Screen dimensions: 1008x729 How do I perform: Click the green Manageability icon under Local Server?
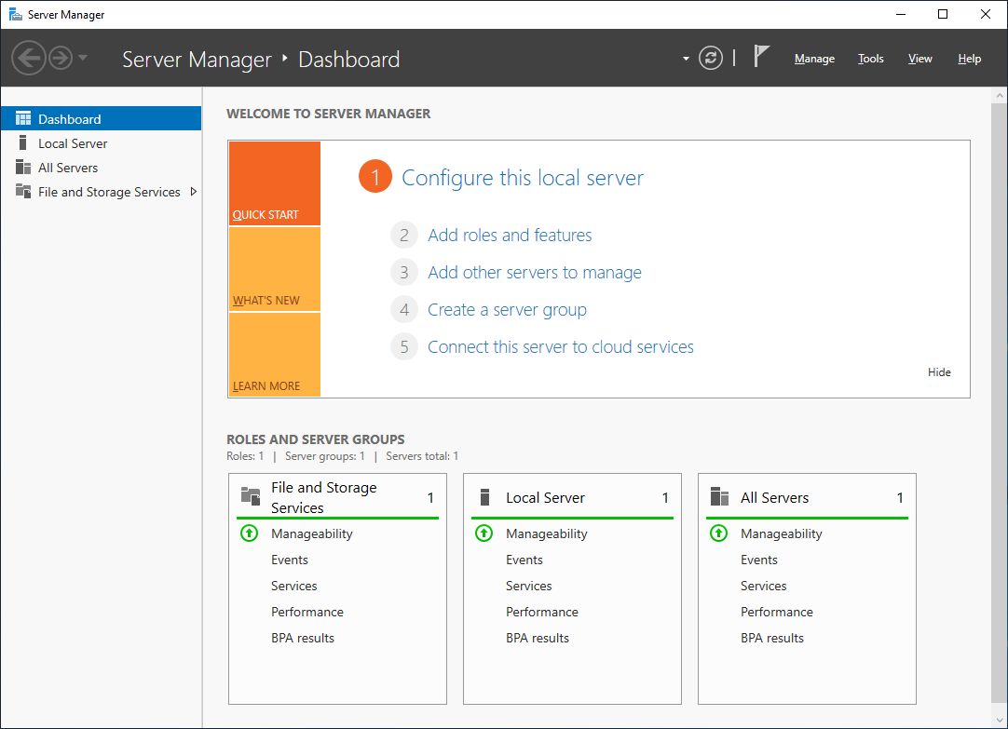point(484,533)
